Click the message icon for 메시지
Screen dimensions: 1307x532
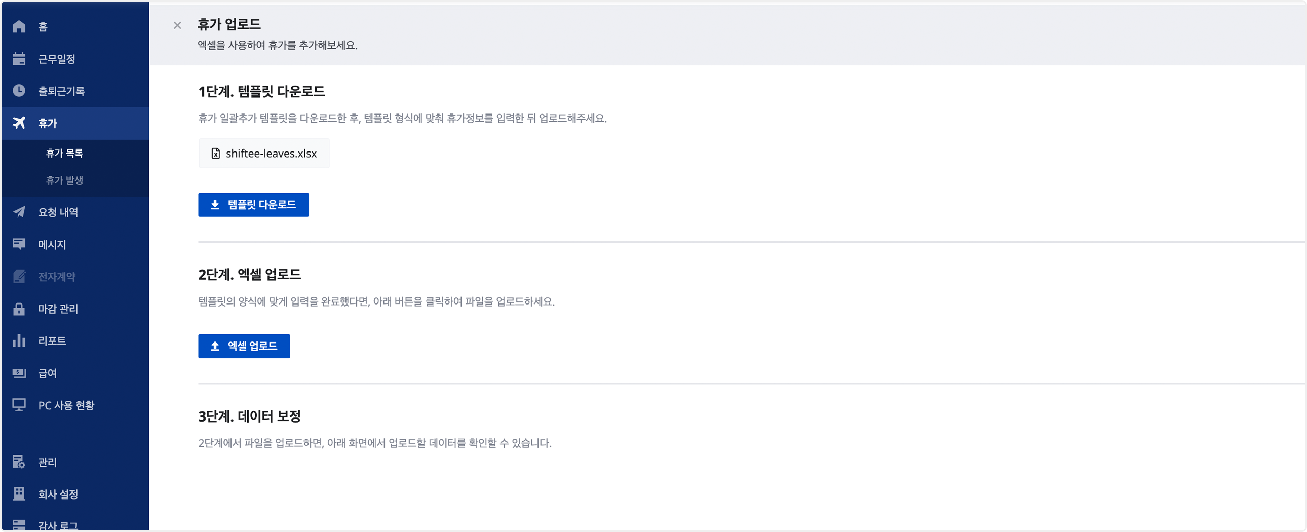[19, 244]
